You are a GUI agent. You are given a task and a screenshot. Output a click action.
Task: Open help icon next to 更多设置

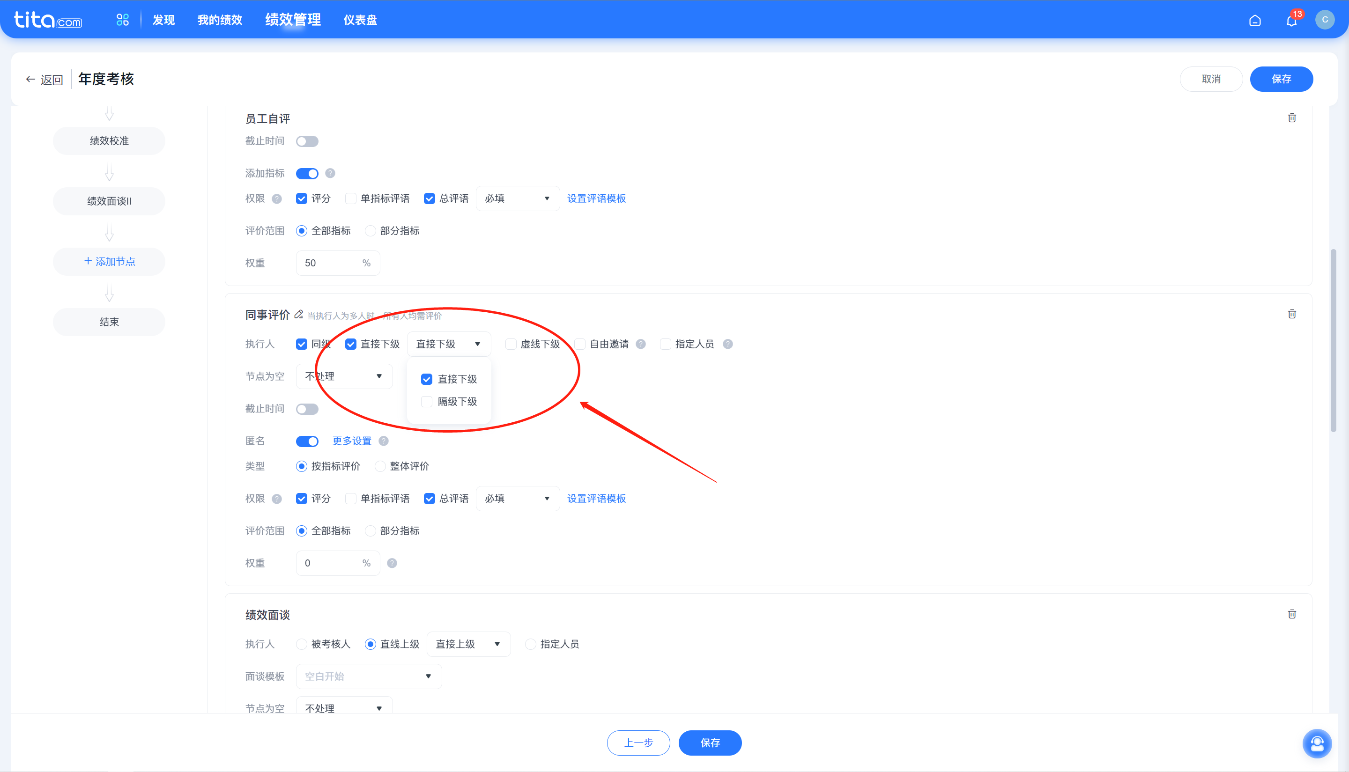click(x=384, y=441)
